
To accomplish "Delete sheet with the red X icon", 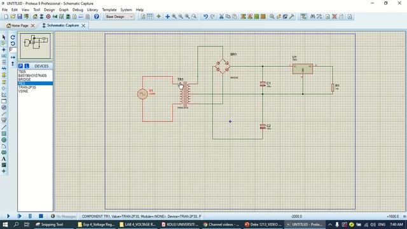I will [x=335, y=17].
